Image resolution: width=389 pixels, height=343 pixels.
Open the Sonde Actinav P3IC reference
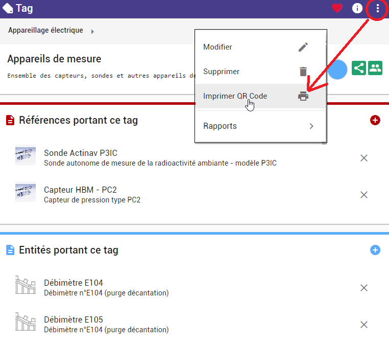(x=81, y=153)
